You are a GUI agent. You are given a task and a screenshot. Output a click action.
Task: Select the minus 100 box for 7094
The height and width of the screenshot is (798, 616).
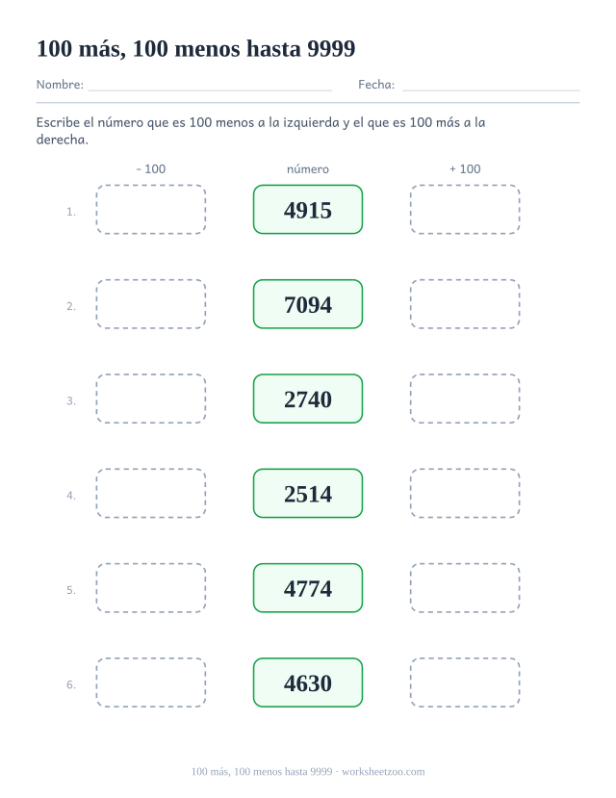click(x=151, y=304)
